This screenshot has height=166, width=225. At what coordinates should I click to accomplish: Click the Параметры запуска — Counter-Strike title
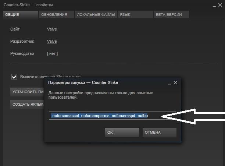click(83, 82)
